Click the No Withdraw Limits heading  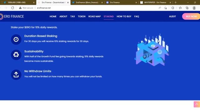(38, 71)
